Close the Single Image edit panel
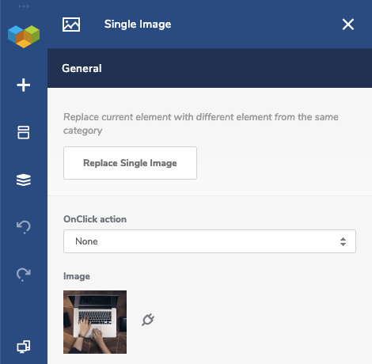This screenshot has height=364, width=372. (348, 25)
